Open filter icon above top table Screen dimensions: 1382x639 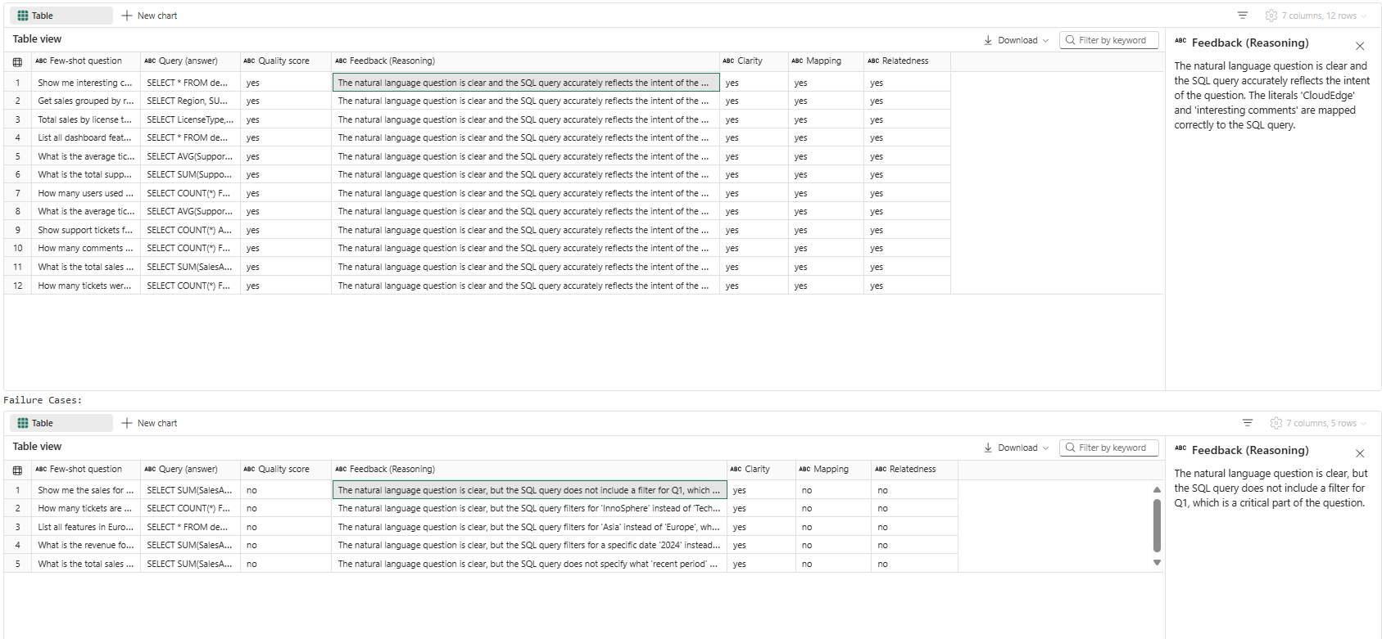1243,16
